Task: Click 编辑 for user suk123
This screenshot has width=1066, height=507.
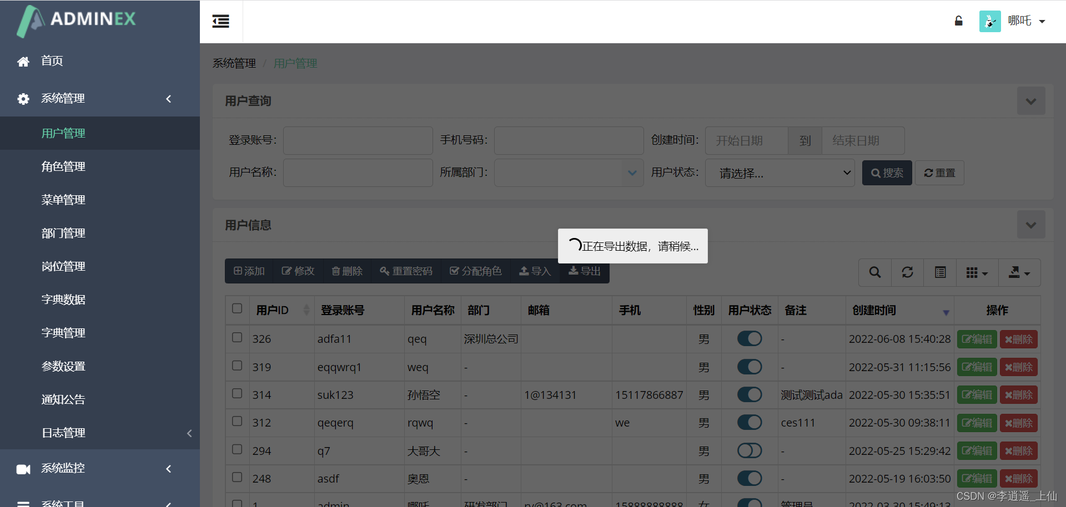Action: [977, 395]
